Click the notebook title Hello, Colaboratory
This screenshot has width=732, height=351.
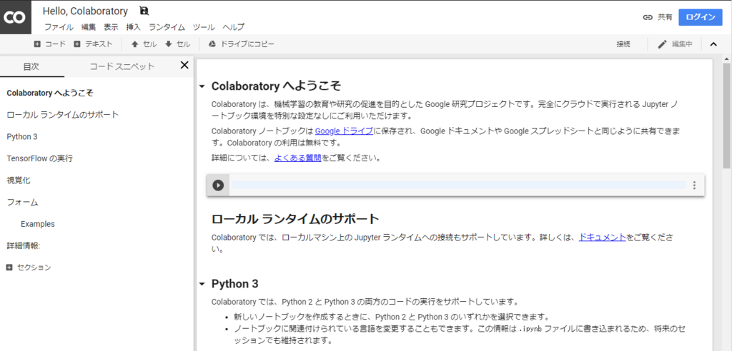pos(85,11)
